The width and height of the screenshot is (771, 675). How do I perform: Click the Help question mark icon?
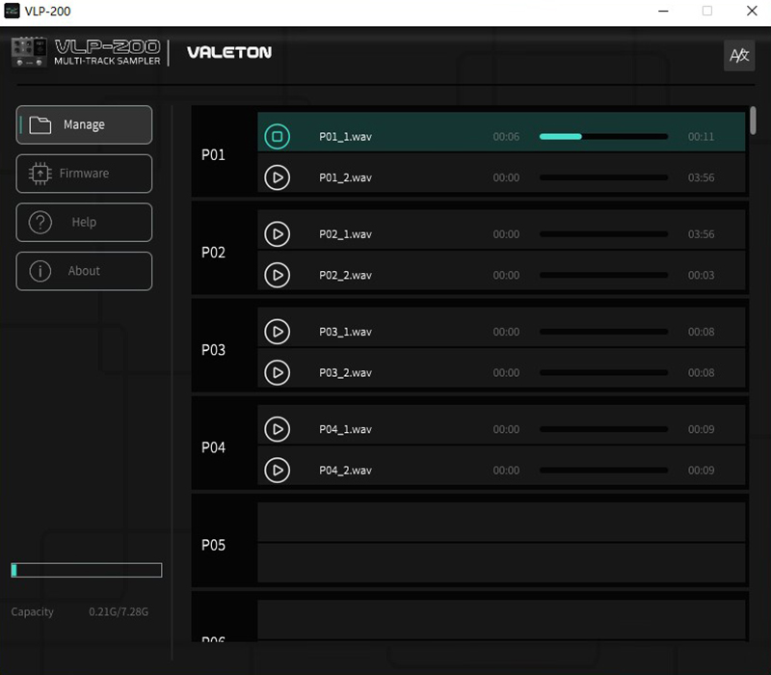click(x=40, y=223)
